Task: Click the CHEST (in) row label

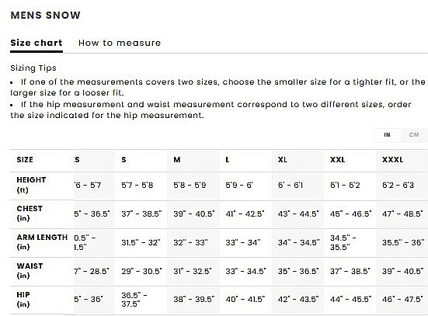Action: (30, 214)
